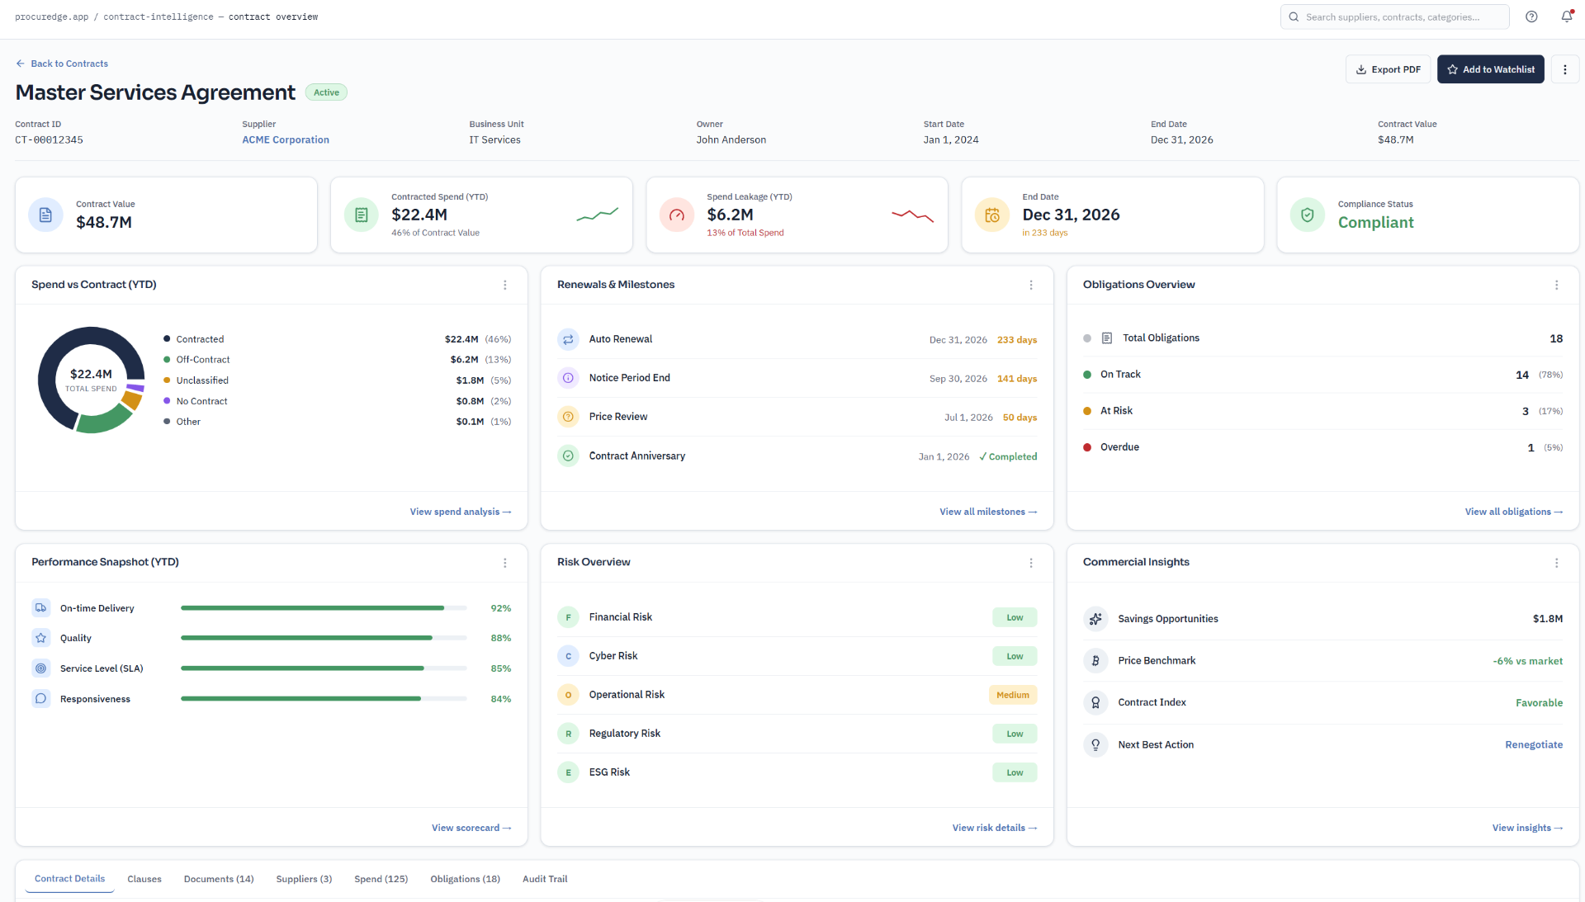Click the Contract Anniversary check icon
1585x902 pixels.
point(568,456)
